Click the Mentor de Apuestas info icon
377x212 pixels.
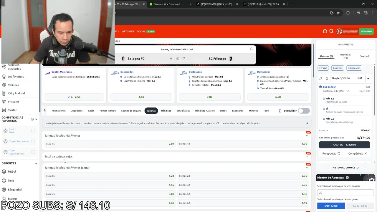point(347,178)
